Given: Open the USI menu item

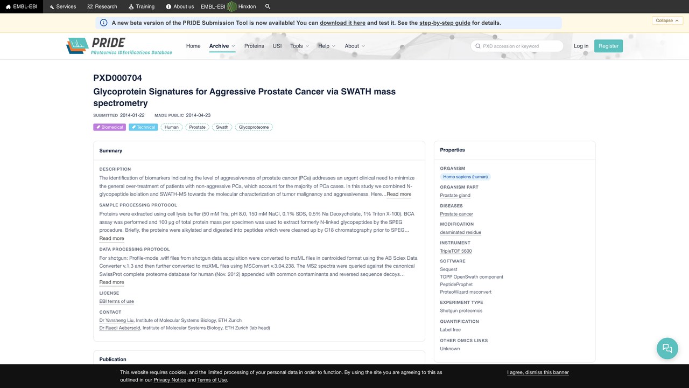Looking at the screenshot, I should [277, 46].
